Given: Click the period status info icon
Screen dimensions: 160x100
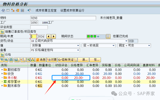Looking at the screenshot, I should pos(108,36).
